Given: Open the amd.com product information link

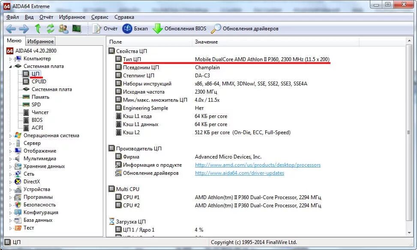Looking at the screenshot, I should 258,165.
